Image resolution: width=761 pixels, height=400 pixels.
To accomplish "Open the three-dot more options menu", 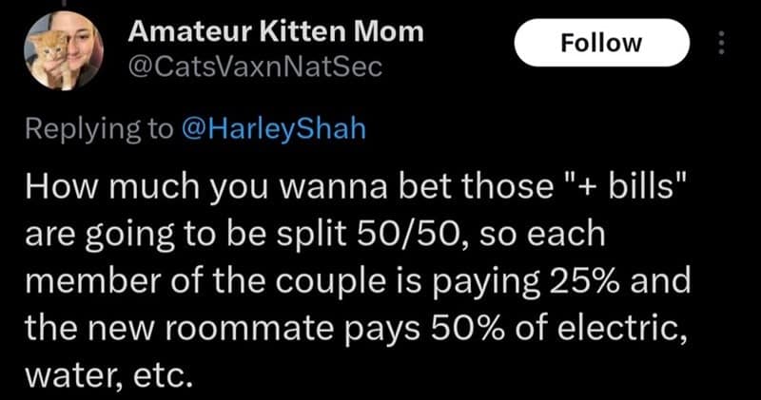I will click(720, 44).
